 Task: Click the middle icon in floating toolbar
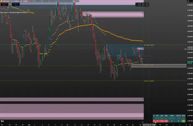coord(143,5)
